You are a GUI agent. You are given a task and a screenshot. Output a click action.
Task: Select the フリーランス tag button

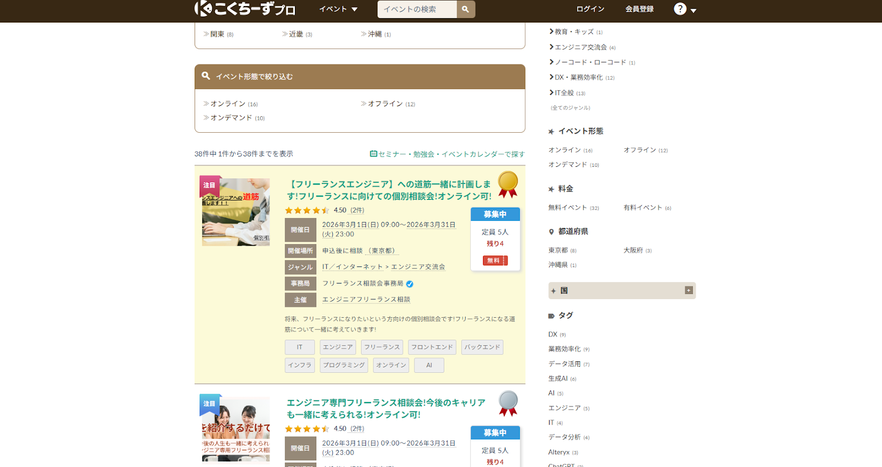[x=382, y=347]
